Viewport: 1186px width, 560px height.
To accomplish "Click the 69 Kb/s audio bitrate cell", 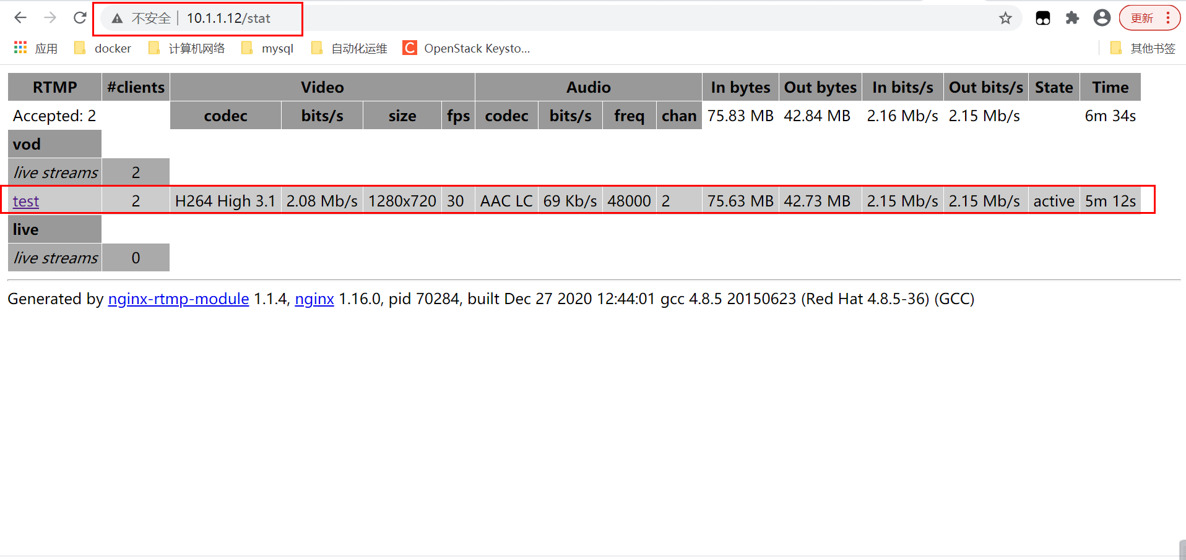I will 570,201.
